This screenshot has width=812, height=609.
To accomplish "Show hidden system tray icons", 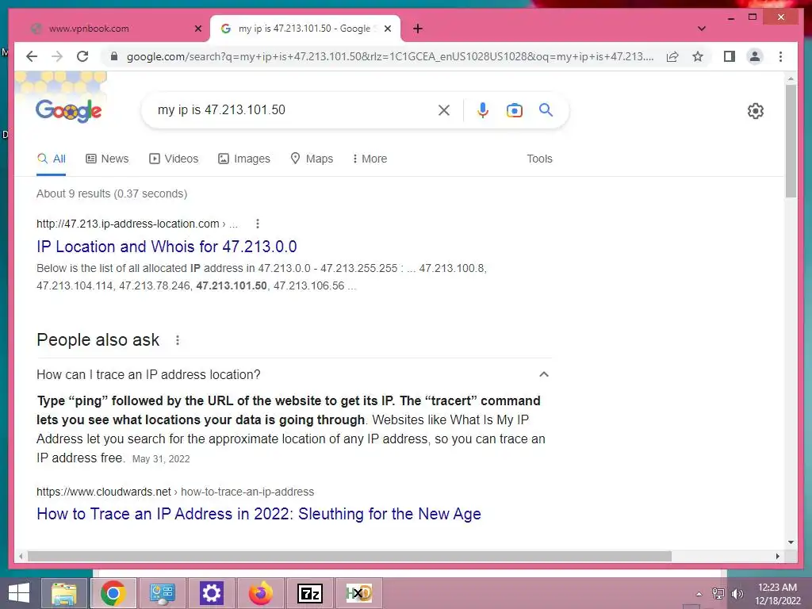I will (x=699, y=594).
